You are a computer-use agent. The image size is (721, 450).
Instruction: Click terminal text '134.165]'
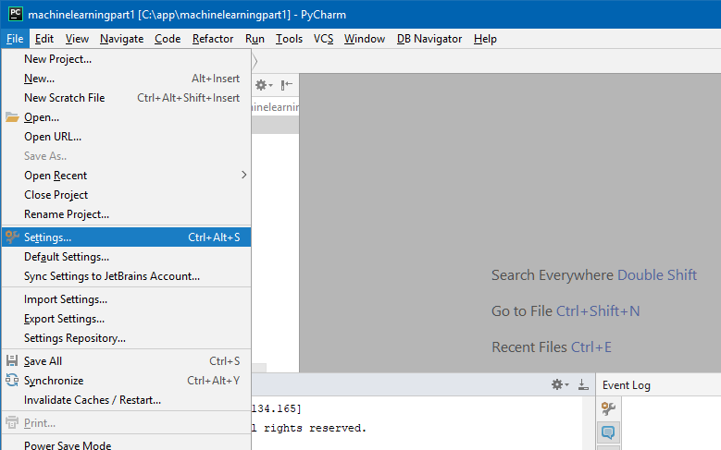(277, 408)
